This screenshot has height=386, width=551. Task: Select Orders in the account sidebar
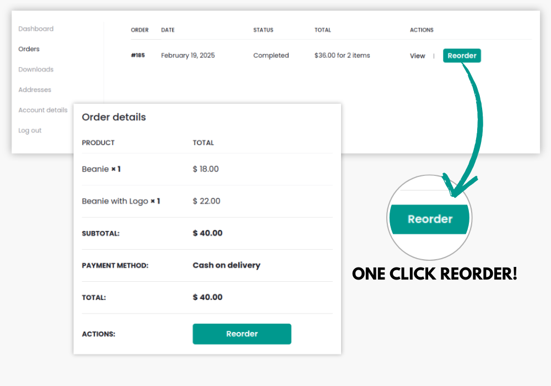pos(29,49)
